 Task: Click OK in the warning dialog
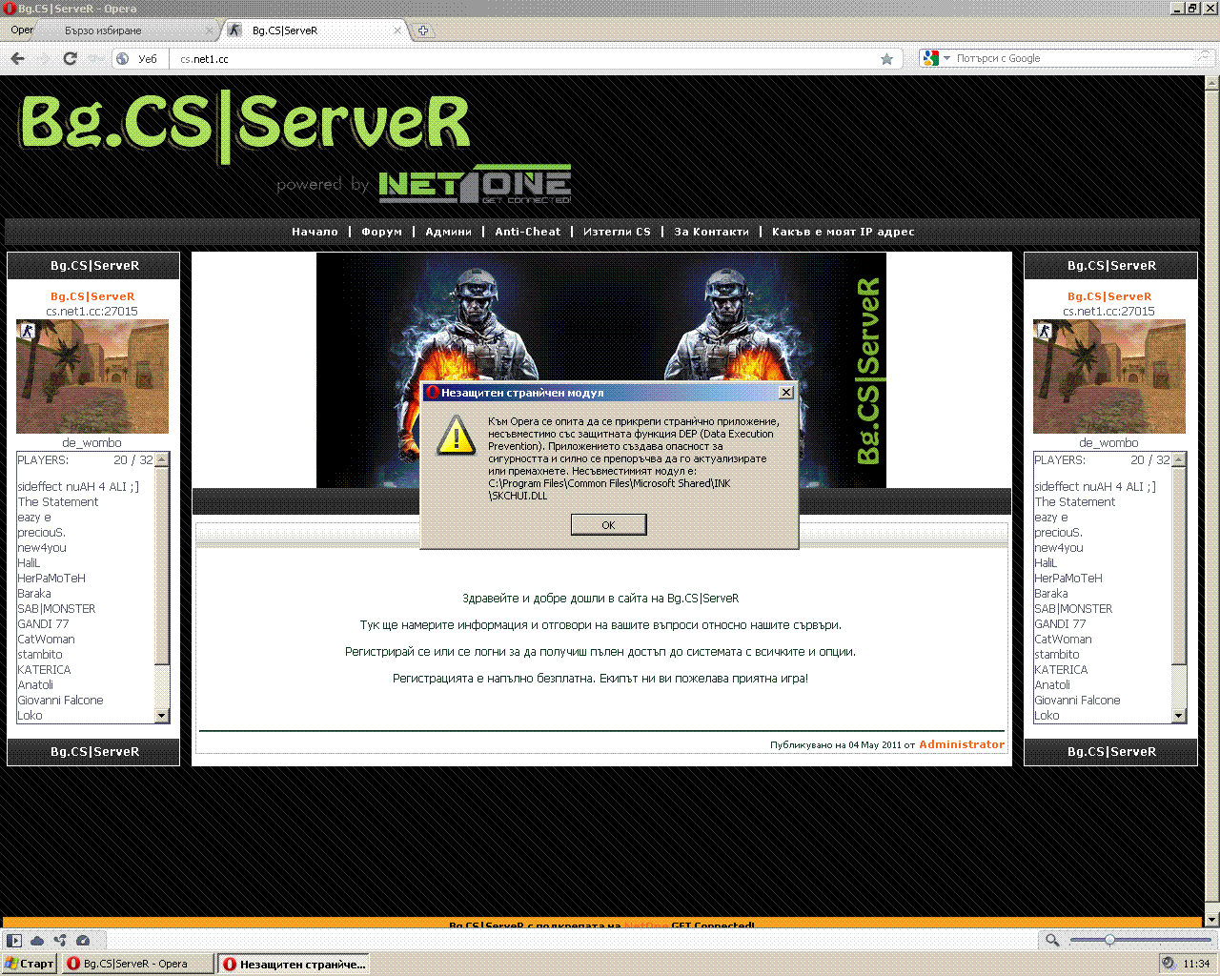pos(608,524)
